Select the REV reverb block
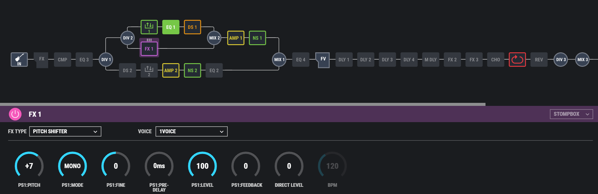Viewport: 598px width, 194px height. pos(539,60)
